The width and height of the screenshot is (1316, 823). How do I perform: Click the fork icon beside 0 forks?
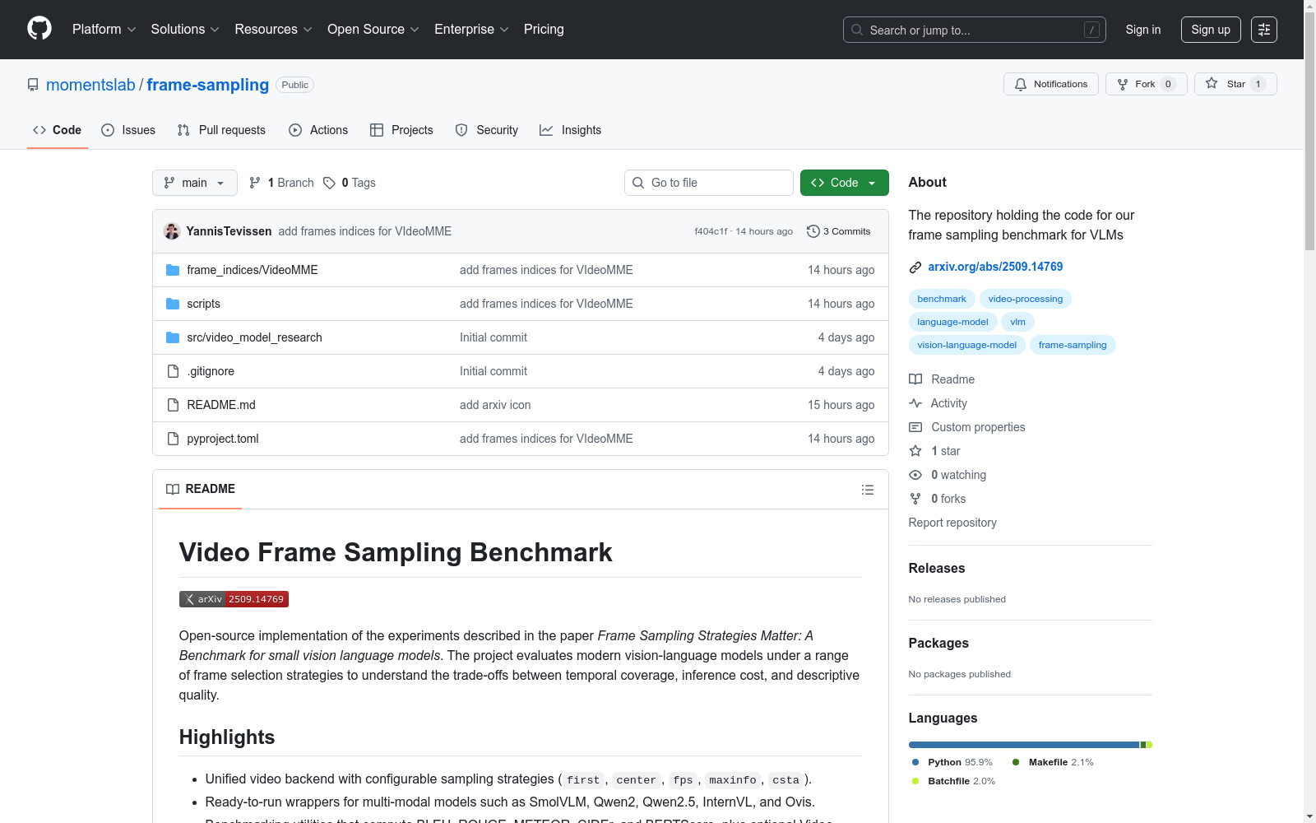[915, 499]
